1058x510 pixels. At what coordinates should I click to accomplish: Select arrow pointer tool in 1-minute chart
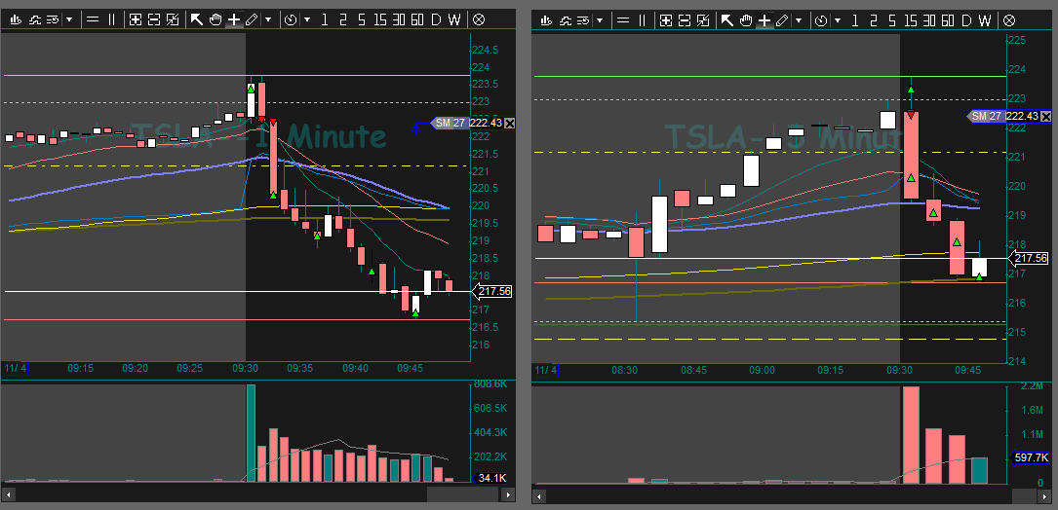(196, 19)
